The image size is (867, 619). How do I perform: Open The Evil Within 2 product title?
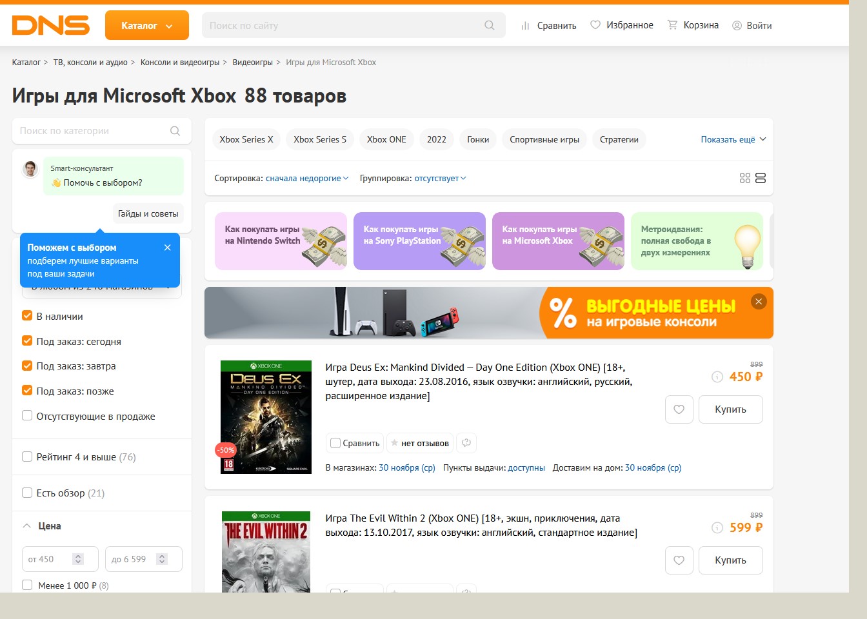[481, 526]
